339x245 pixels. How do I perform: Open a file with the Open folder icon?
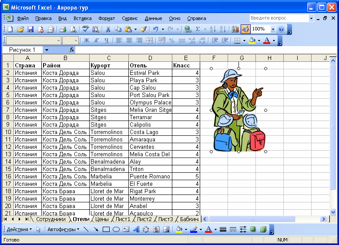[20, 29]
